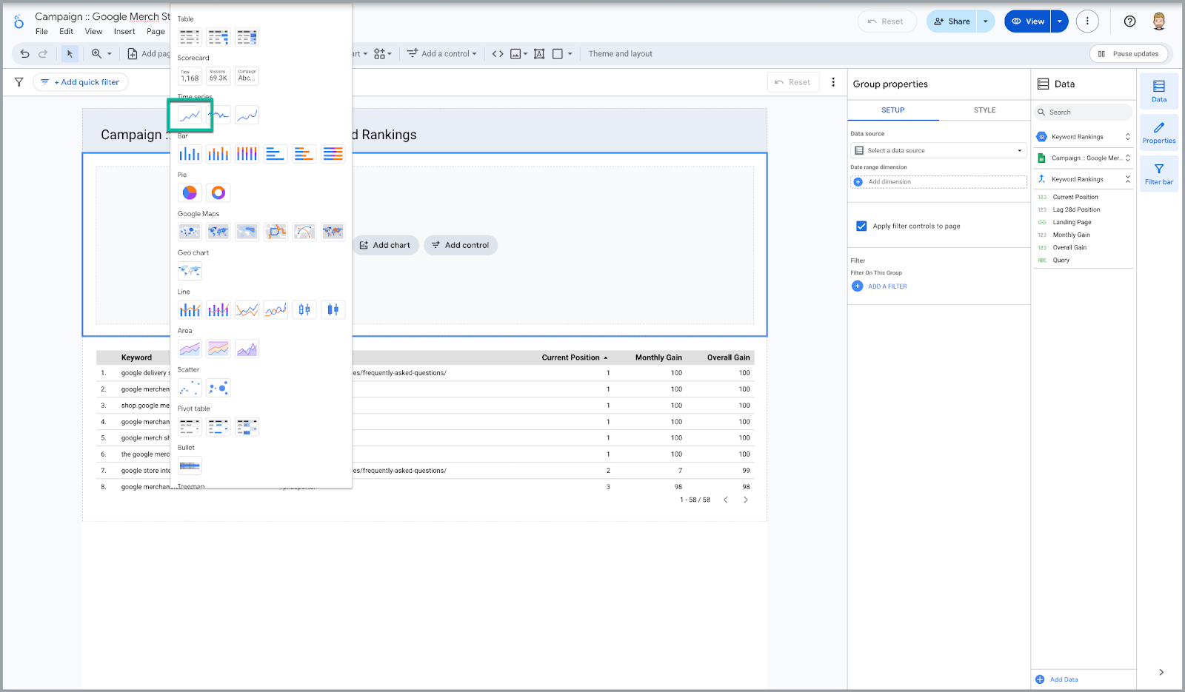Choose the plain table chart icon

point(190,37)
